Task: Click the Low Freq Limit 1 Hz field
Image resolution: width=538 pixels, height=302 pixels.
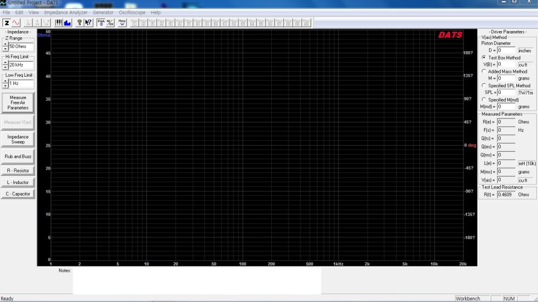Action: pyautogui.click(x=21, y=83)
